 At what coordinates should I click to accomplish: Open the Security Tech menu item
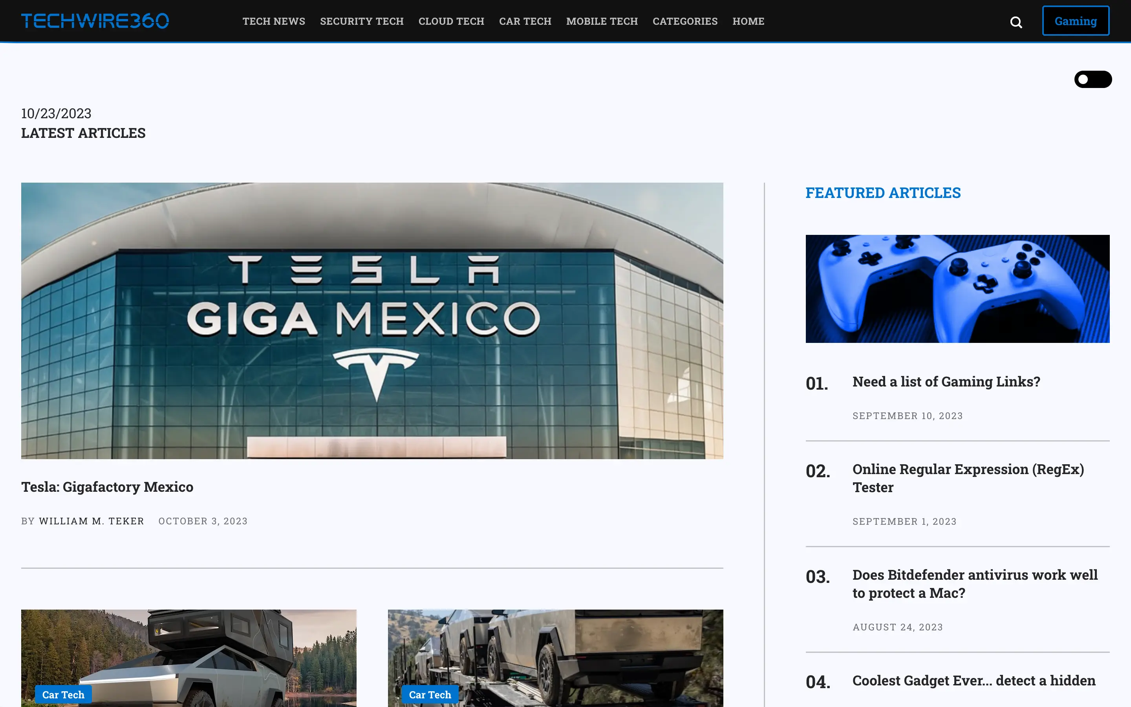click(x=362, y=21)
